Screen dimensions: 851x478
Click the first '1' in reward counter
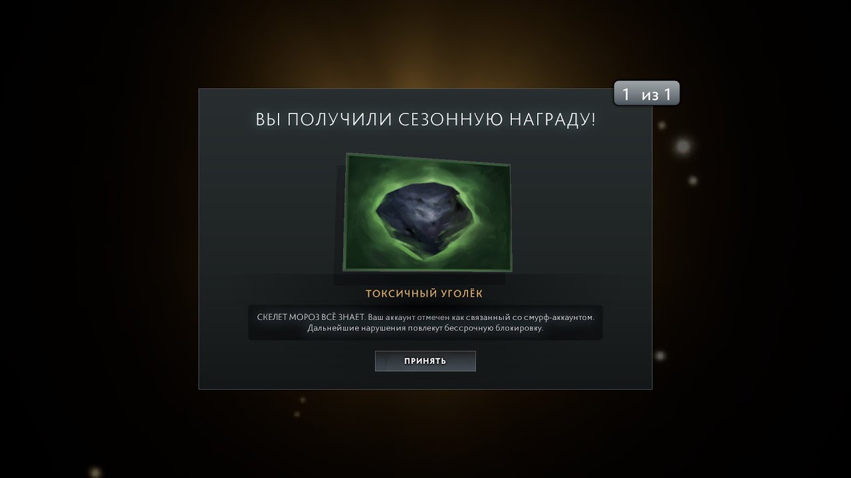[626, 95]
